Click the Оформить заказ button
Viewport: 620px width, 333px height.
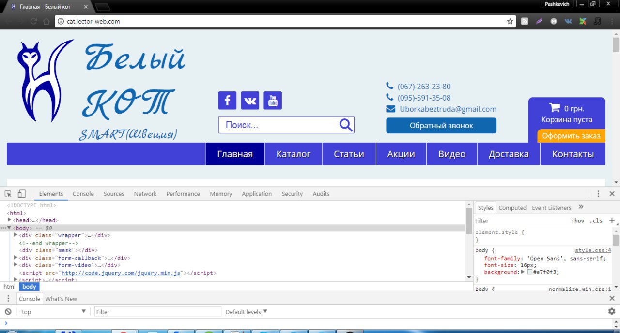click(571, 136)
